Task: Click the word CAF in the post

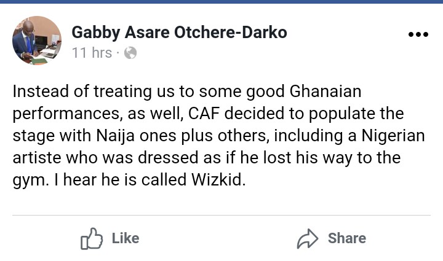Action: [204, 114]
